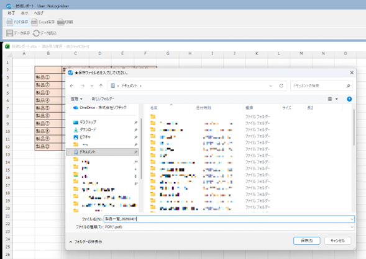This screenshot has height=259, width=366.
Task: Collapse folders via フォルダーの非表示
Action: (86, 242)
